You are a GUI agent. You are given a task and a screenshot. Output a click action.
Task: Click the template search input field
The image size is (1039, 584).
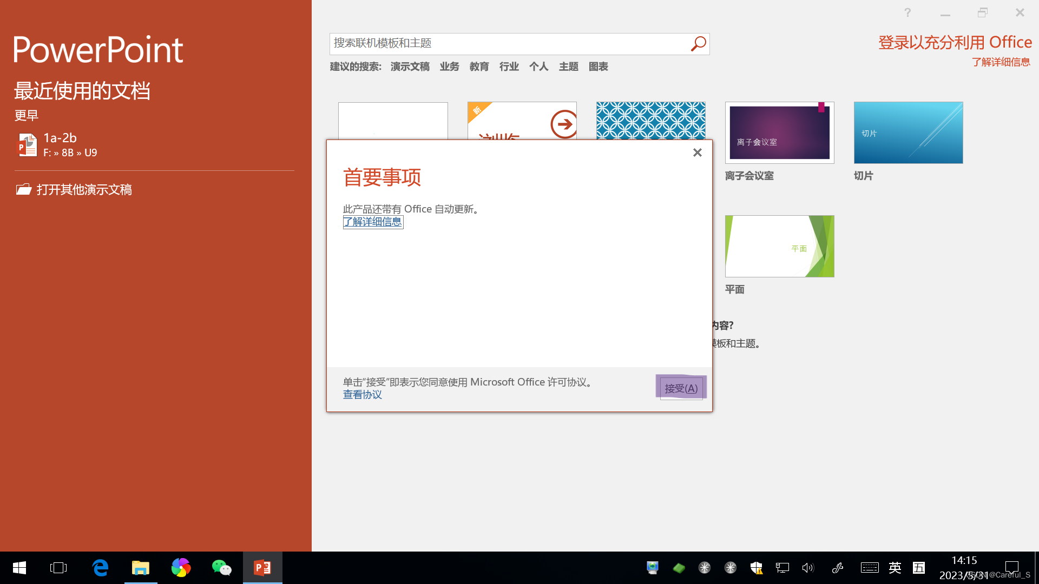[x=509, y=44]
